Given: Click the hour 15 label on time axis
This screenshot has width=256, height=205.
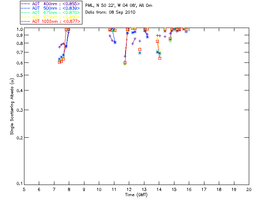Looking at the screenshot, I should point(174,189).
